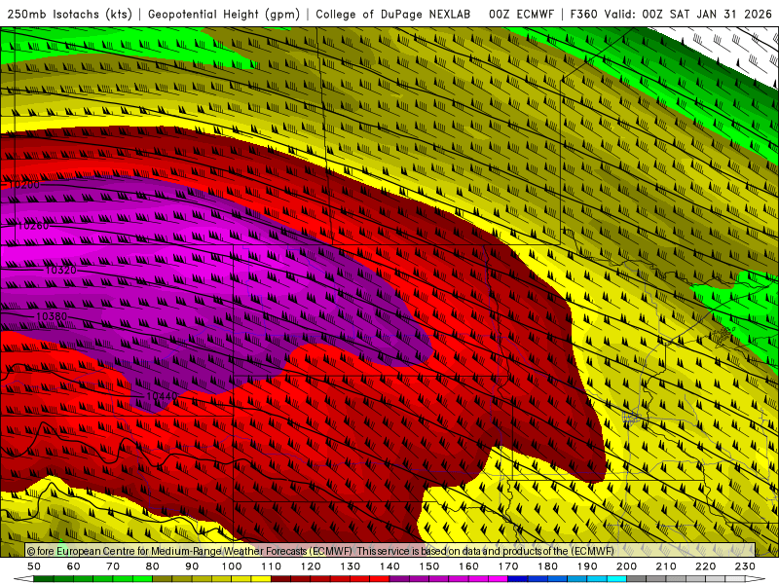The height and width of the screenshot is (584, 779).
Task: Click the 'F360' forecast hour label
Action: click(583, 14)
